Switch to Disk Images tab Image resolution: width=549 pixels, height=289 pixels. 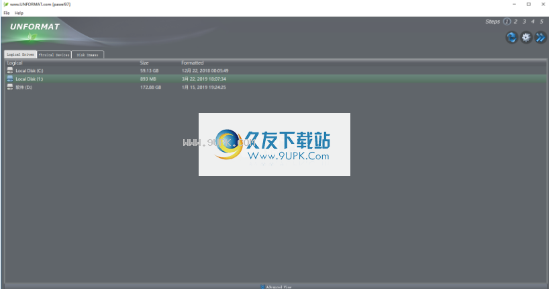pyautogui.click(x=87, y=54)
